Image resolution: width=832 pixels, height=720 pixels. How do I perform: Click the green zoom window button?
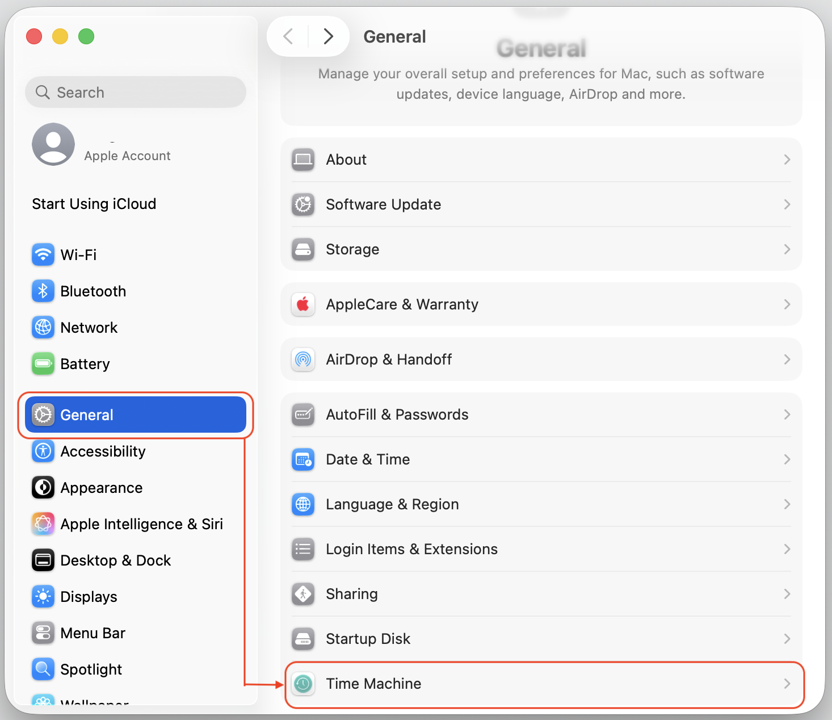pyautogui.click(x=86, y=36)
